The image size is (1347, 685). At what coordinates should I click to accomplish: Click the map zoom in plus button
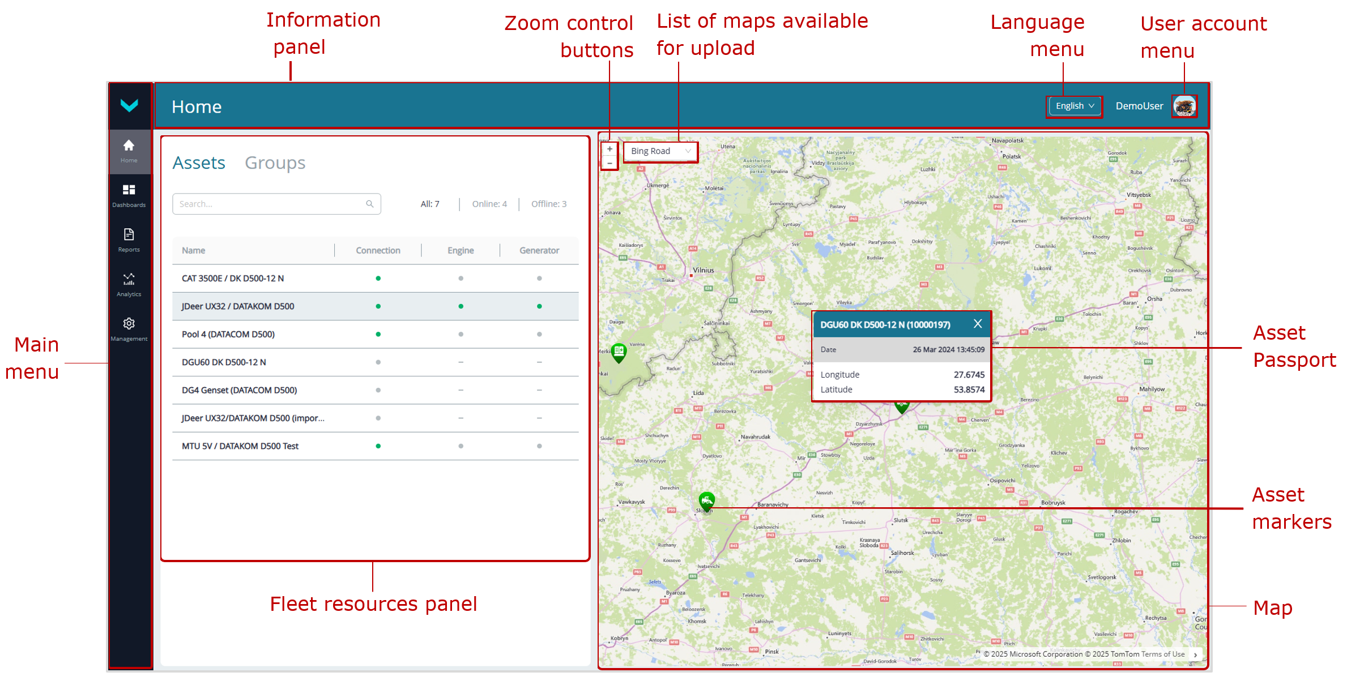click(609, 149)
